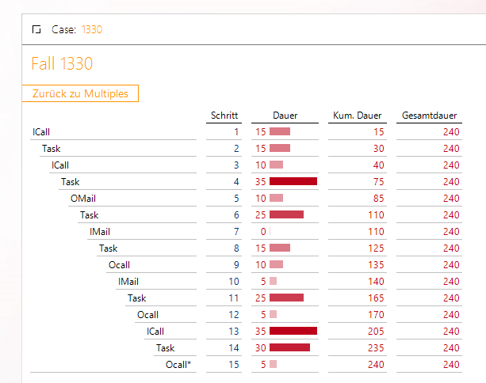Viewport: 486px width, 383px height.
Task: Select the first ICall row label
Action: click(x=41, y=132)
